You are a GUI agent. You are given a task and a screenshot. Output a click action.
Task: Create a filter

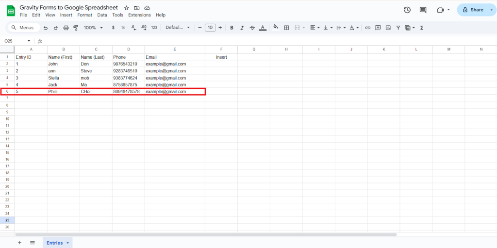click(x=398, y=28)
